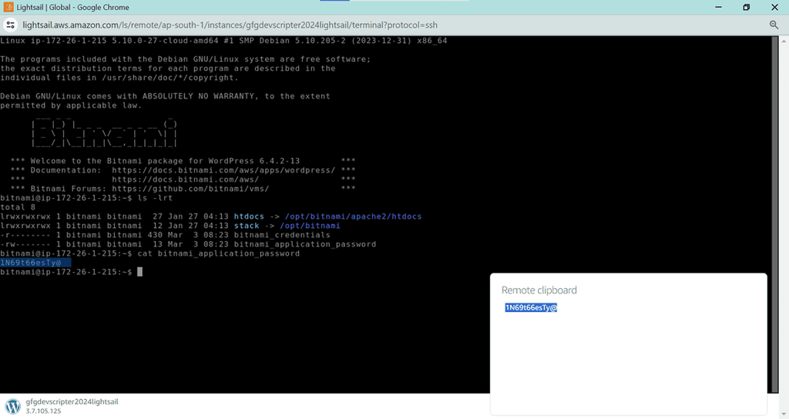Click highlighted password in Remote clipboard

(531, 308)
